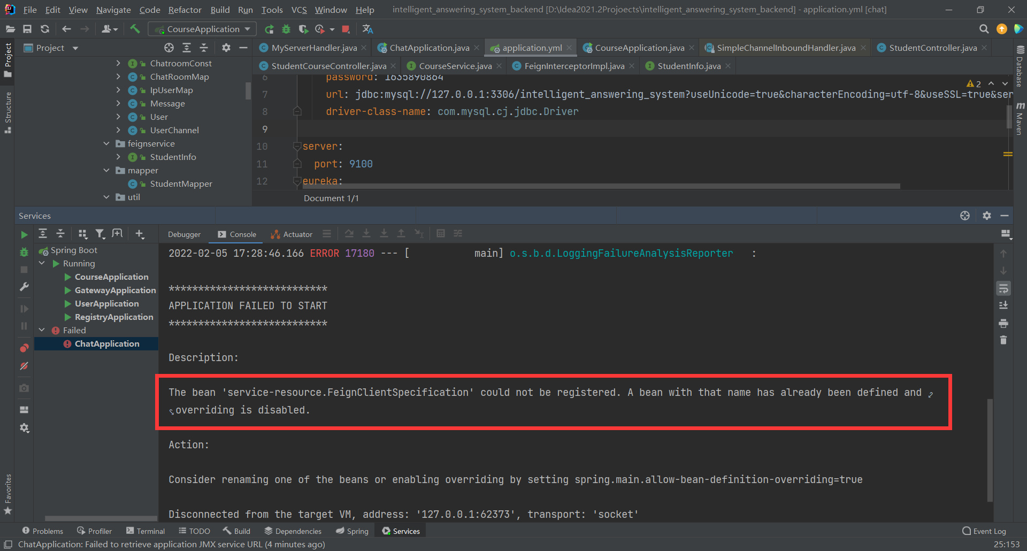
Task: Click the Evaluate Expression calculator icon
Action: 441,234
